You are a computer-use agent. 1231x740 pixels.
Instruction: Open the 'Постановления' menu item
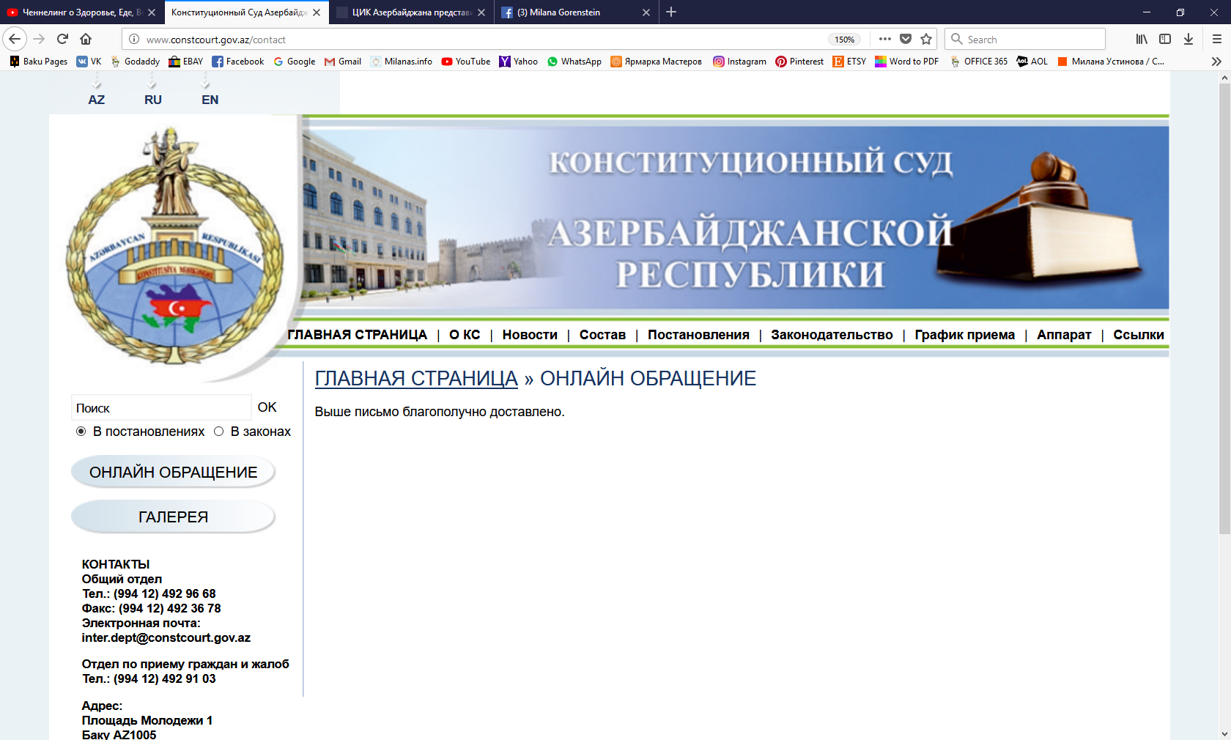pyautogui.click(x=698, y=335)
